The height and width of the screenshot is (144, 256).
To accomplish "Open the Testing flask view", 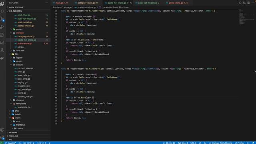I will [x=2, y=50].
